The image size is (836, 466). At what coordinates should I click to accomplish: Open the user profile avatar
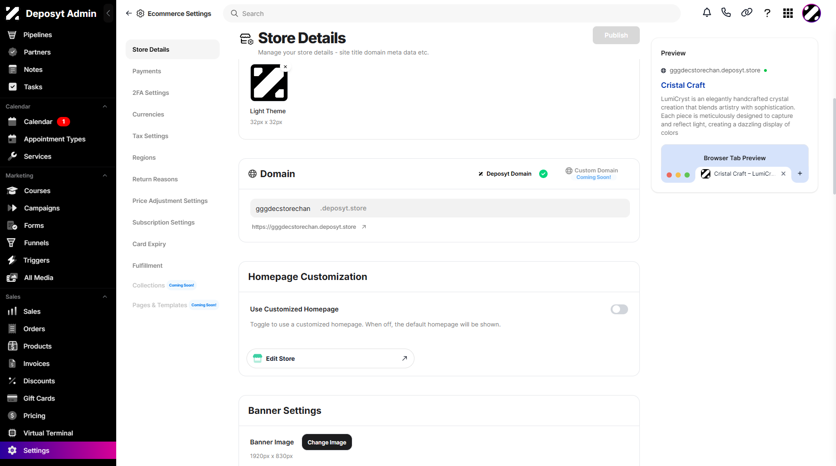(812, 13)
